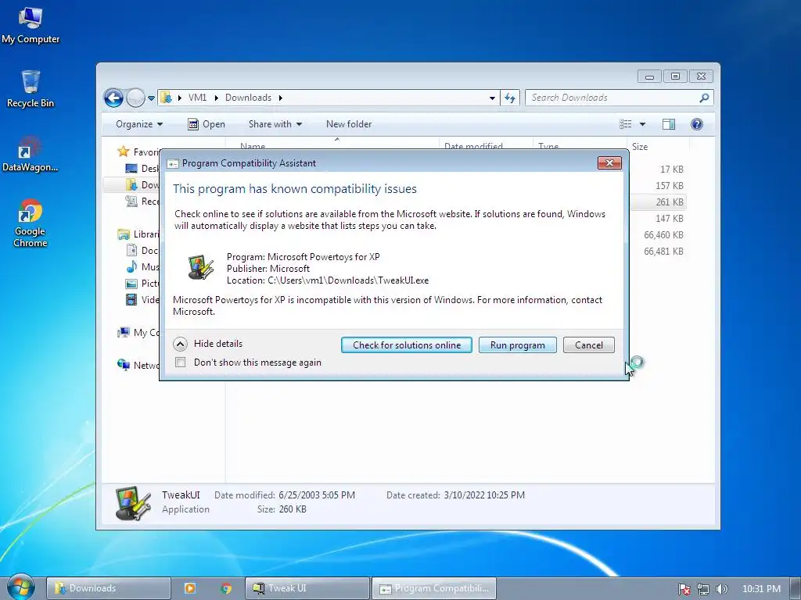The height and width of the screenshot is (600, 801).
Task: Select the Music library icon in the sidebar
Action: [131, 267]
